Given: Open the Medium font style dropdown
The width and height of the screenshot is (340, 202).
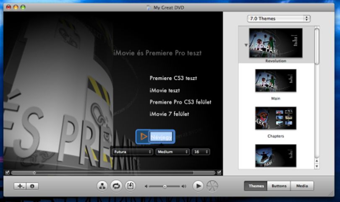Looking at the screenshot, I should (x=173, y=152).
